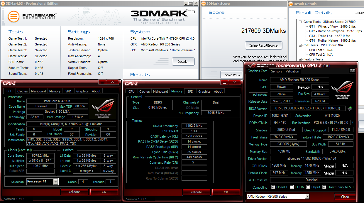364x203 pixels.
Task: Open the Processor #1 selection dropdown
Action: [x=56, y=182]
